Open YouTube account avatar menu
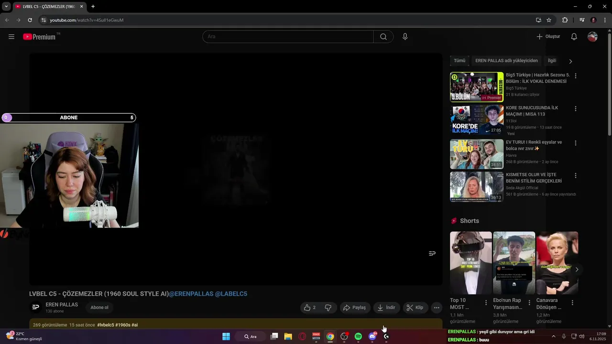Screen dimensions: 612x344 [x=592, y=37]
